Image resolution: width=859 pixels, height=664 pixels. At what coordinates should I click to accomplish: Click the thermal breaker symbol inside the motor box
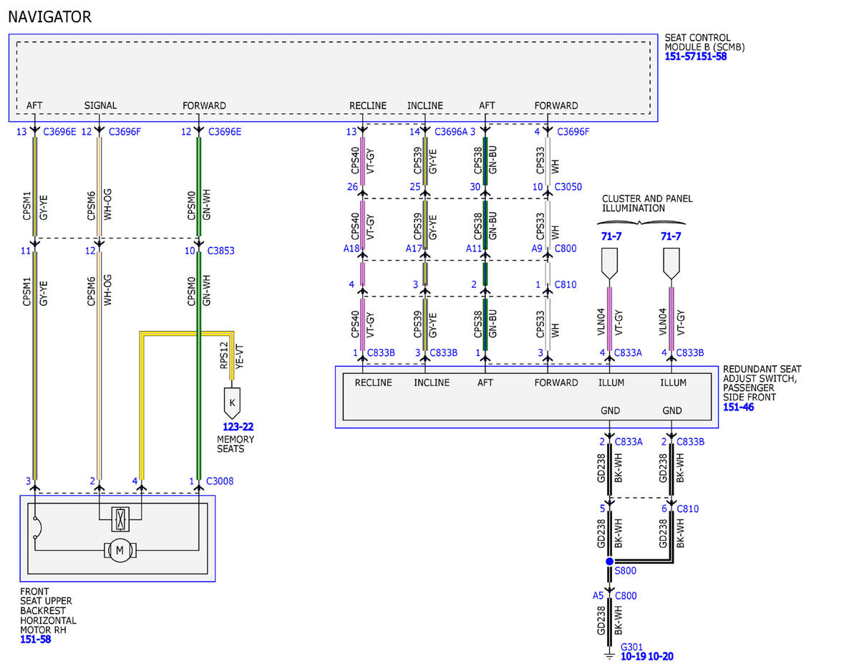point(37,527)
